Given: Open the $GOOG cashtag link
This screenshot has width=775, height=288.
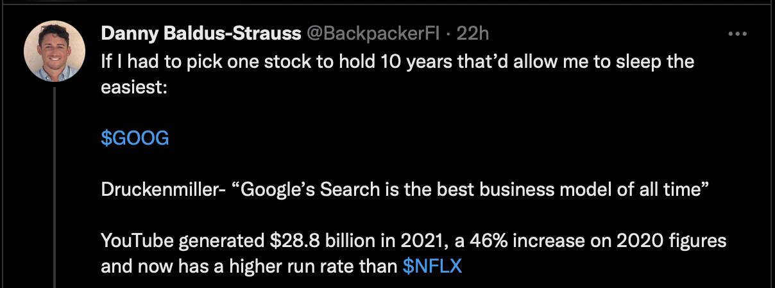Looking at the screenshot, I should point(135,138).
